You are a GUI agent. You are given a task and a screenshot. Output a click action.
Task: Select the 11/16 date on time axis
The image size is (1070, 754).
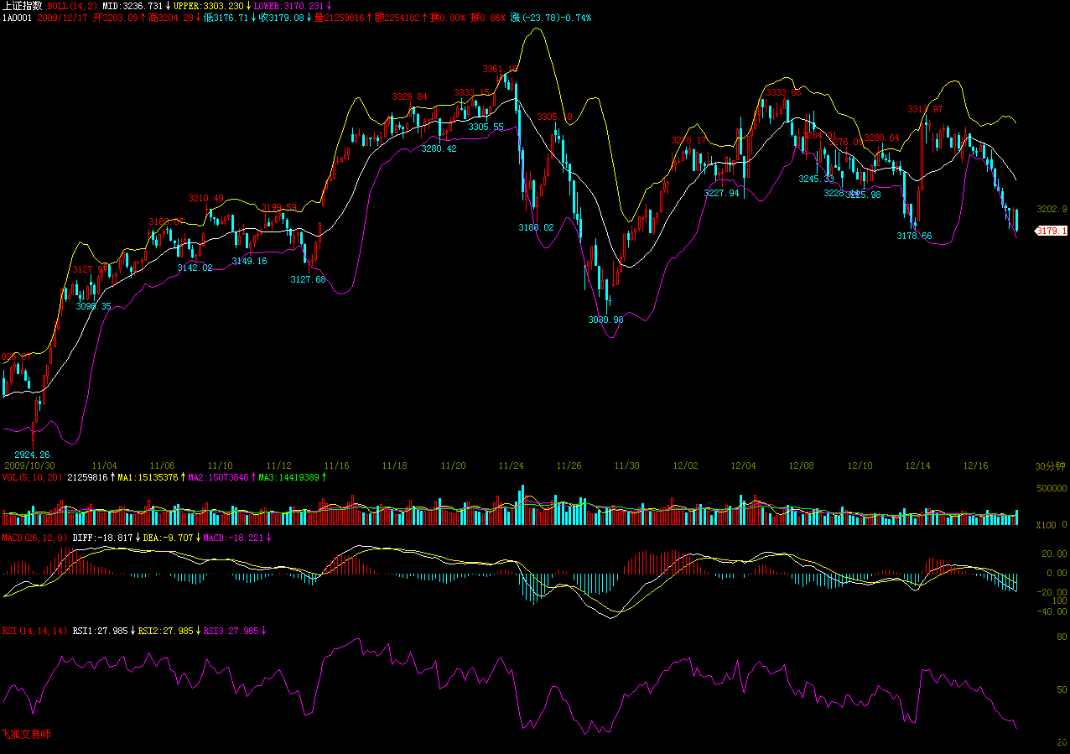pyautogui.click(x=336, y=465)
